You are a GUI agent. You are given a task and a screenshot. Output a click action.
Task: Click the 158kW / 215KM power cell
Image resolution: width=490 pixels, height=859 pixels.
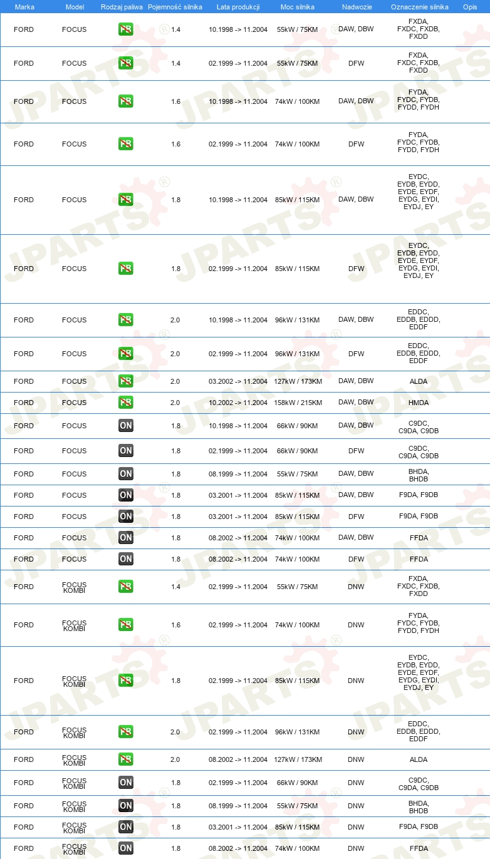(x=298, y=403)
